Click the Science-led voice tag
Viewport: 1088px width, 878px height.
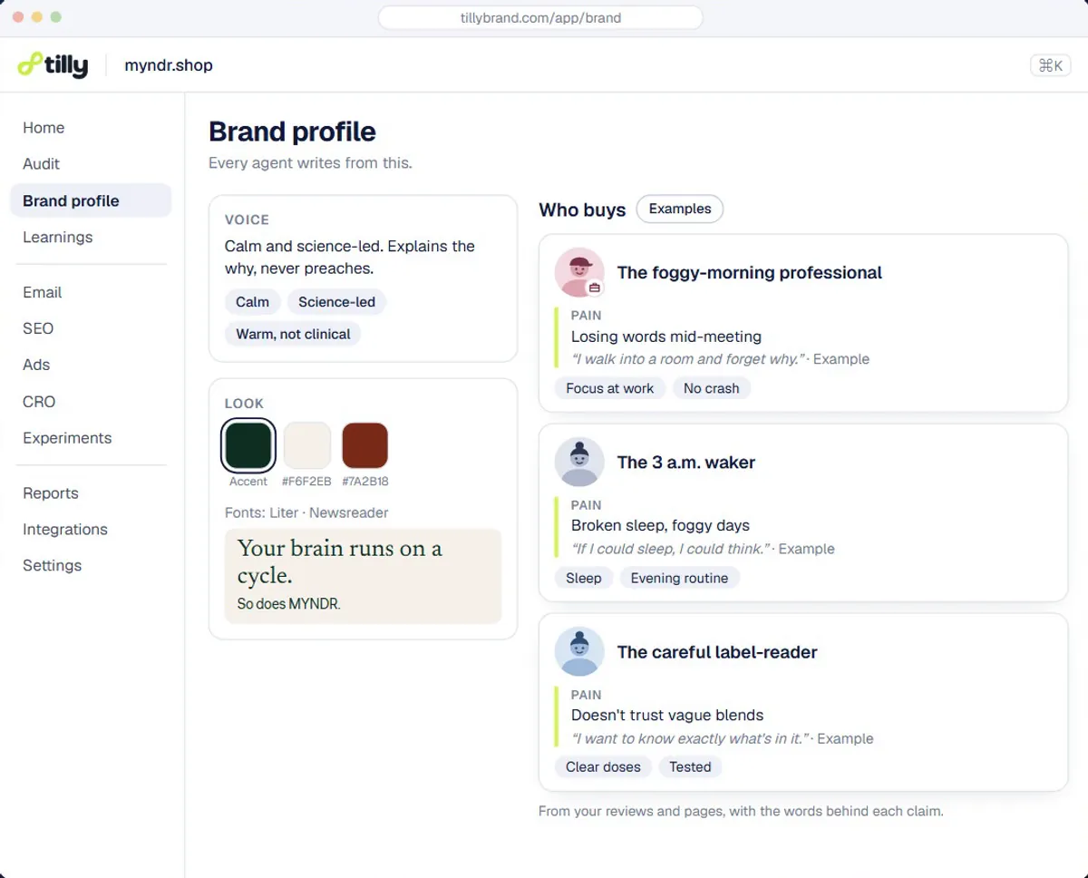pos(336,302)
